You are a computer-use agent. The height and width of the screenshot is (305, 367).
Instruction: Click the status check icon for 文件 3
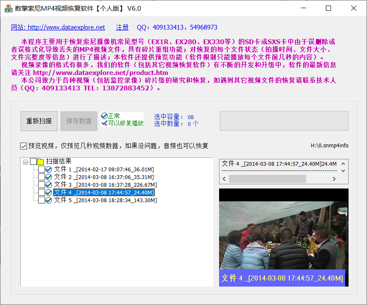pos(49,185)
